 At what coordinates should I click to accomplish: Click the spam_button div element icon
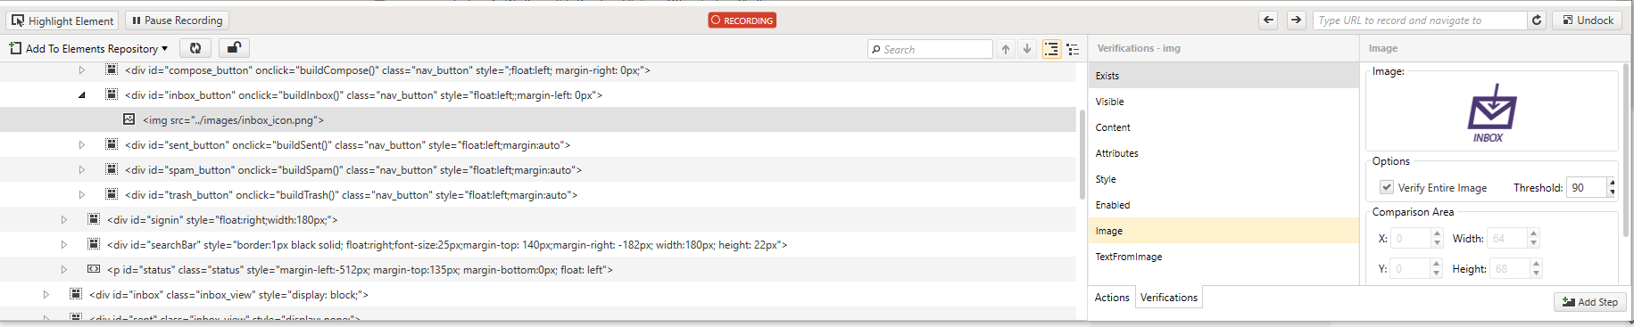click(112, 169)
